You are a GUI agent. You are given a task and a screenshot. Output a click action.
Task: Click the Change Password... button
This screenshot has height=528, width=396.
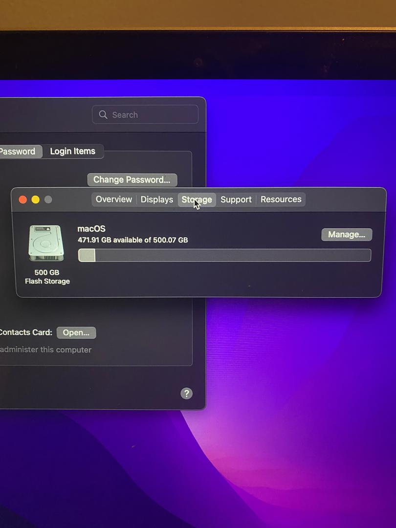tap(132, 179)
